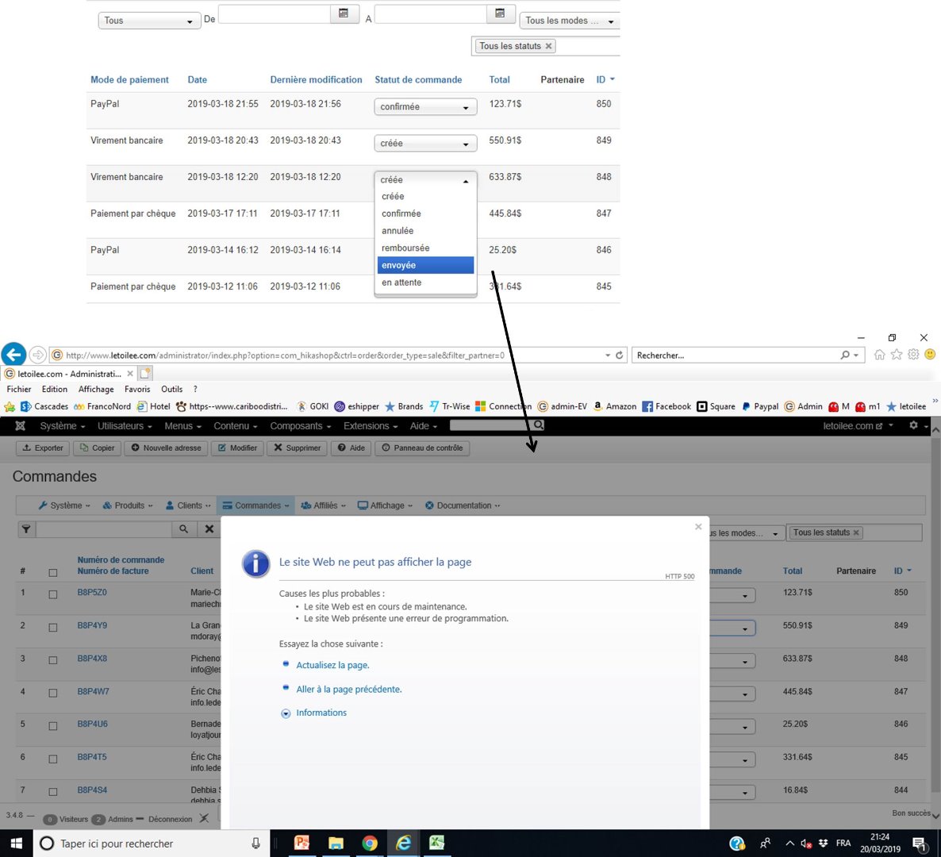Screen dimensions: 941x857
Task: Open the Commandes tab in HikaShop menu
Action: click(x=255, y=505)
